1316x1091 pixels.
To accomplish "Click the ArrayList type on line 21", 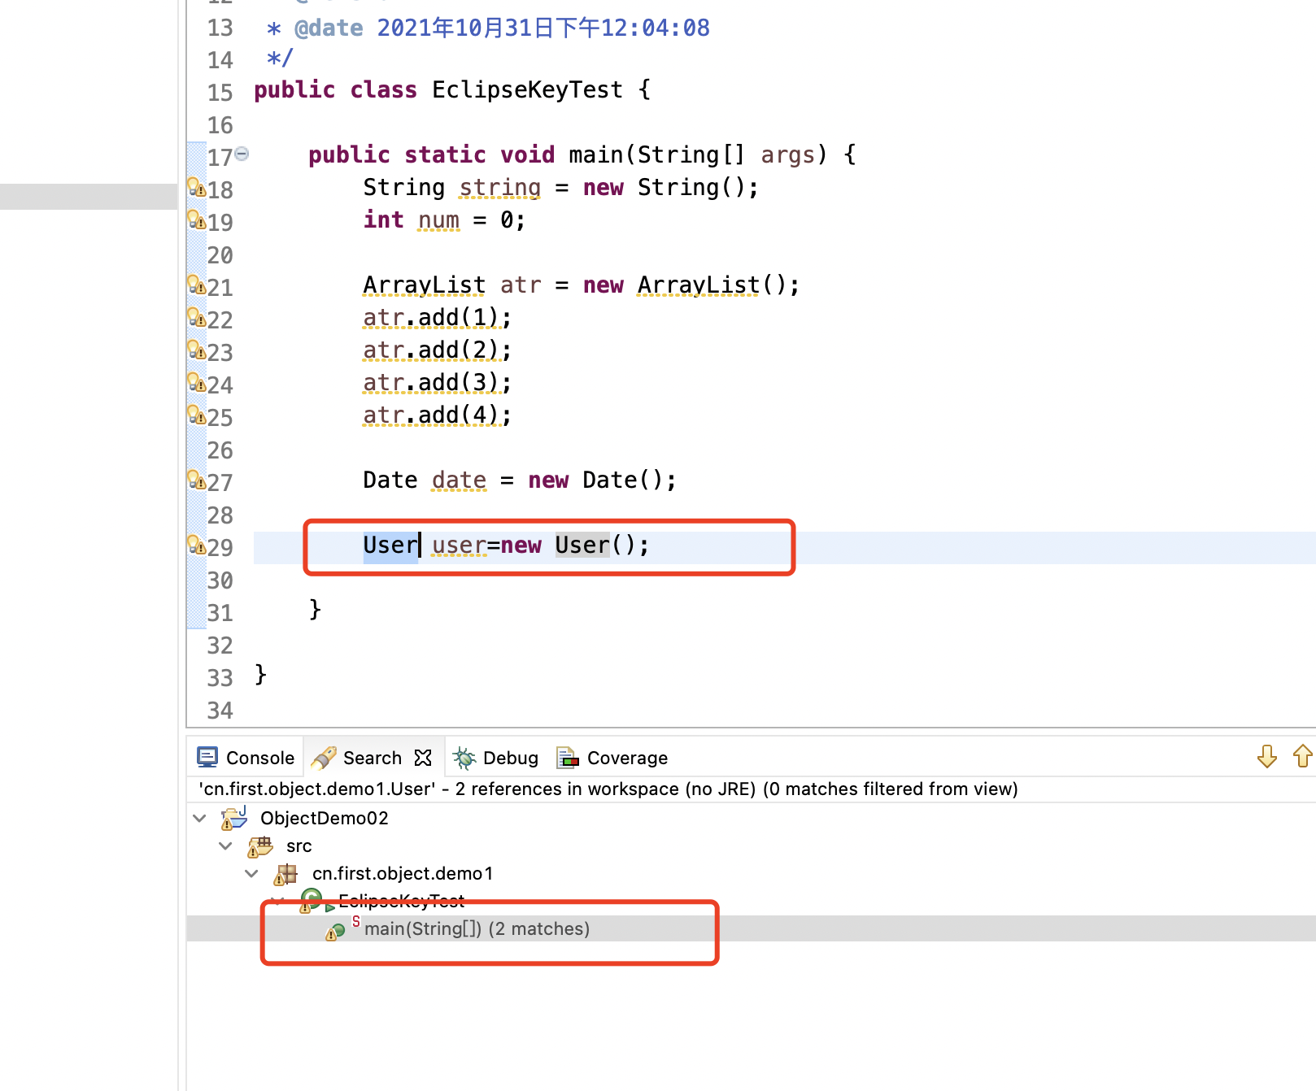I will pos(424,285).
